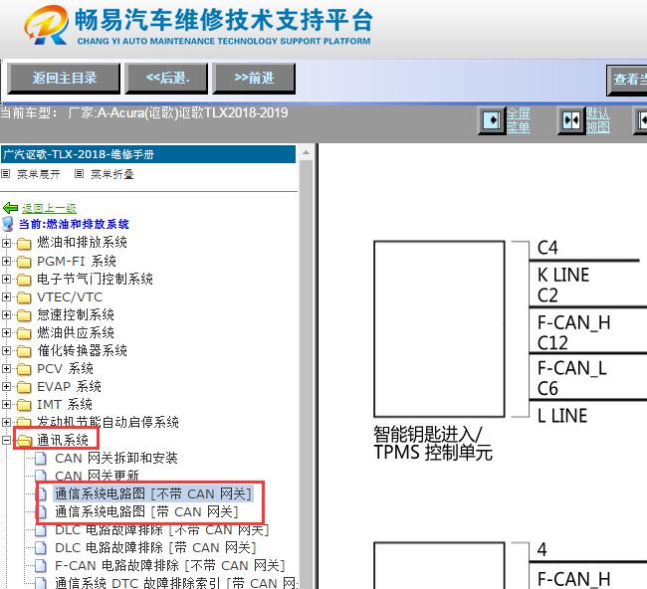Go forward with the >>前进 button
647x589 pixels.
point(254,78)
